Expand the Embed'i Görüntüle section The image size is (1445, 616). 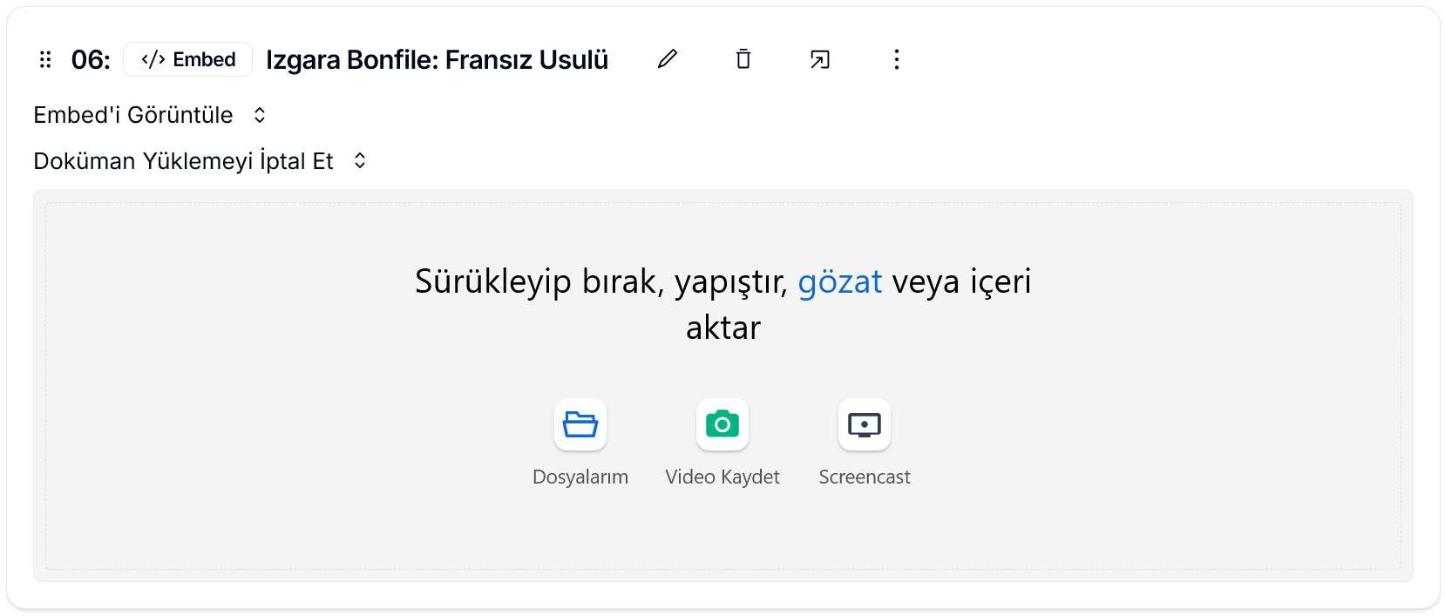[133, 115]
